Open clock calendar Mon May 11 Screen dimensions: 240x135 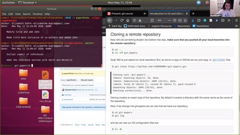point(120,3)
